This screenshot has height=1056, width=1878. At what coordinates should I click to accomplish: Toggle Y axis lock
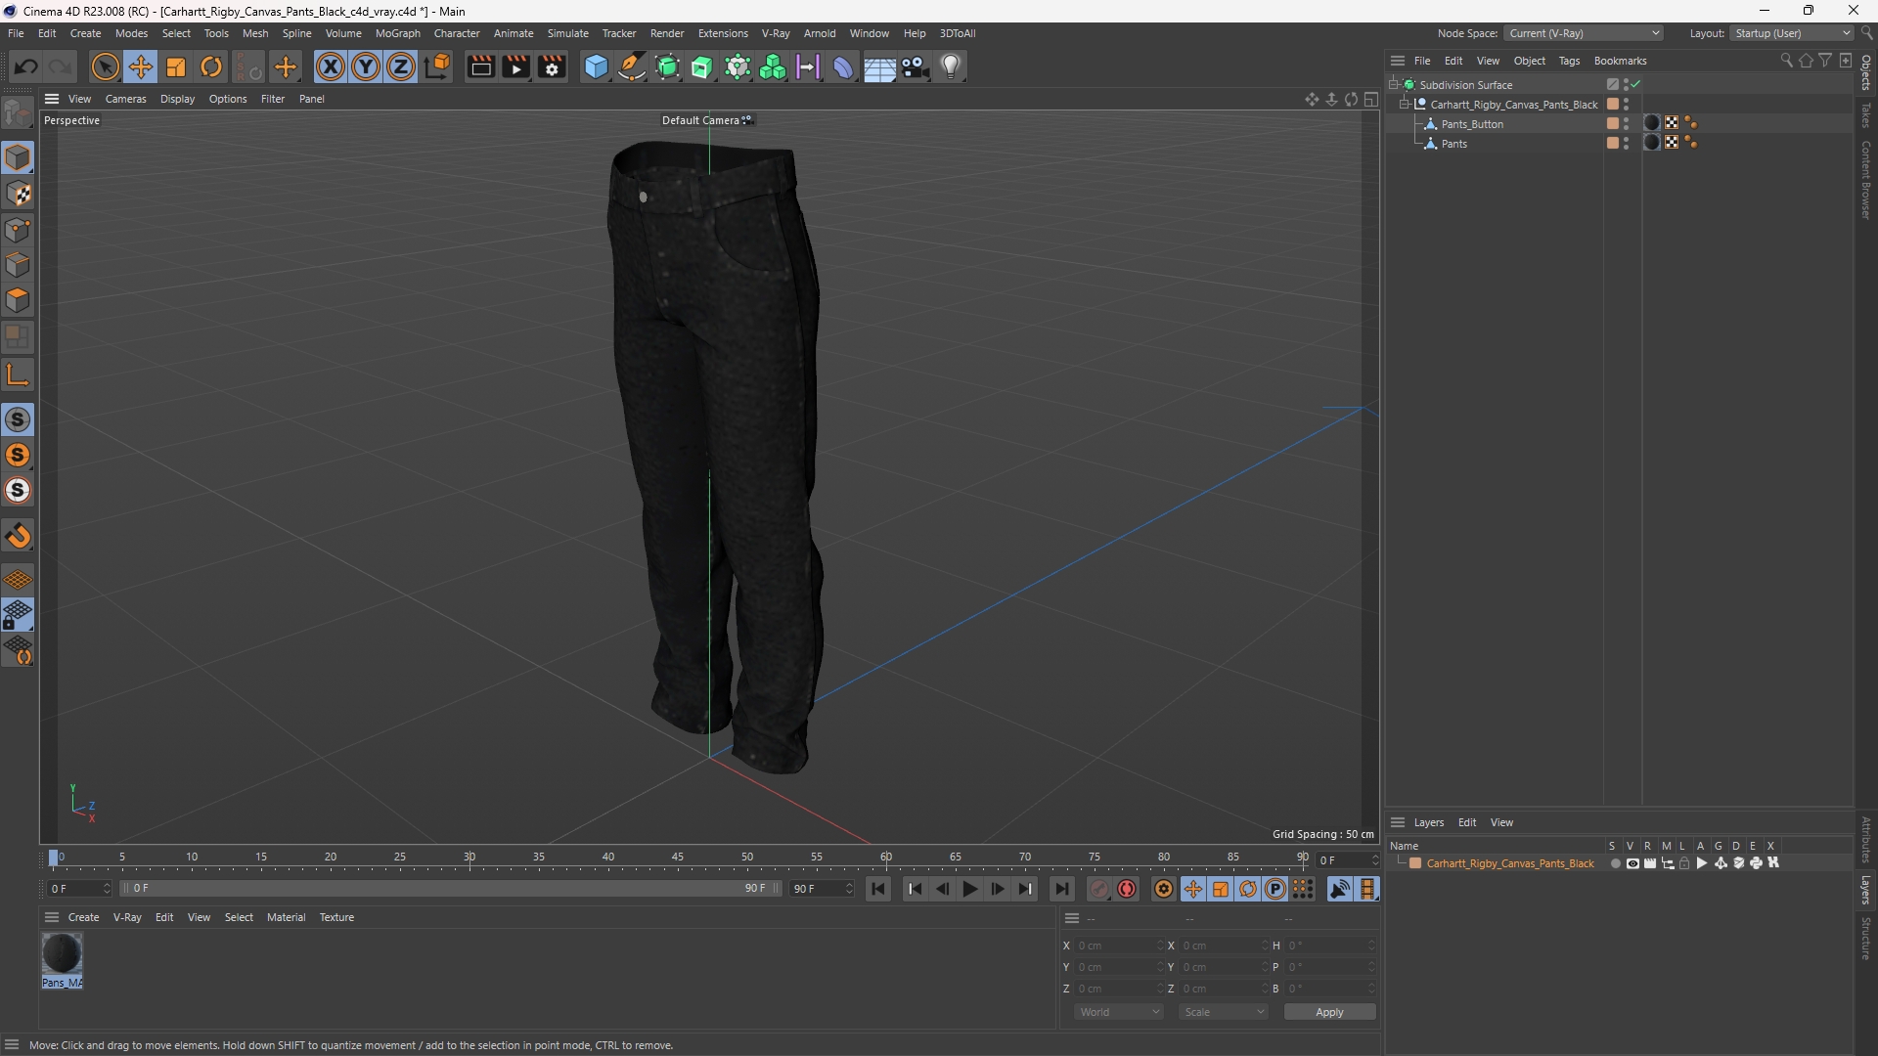366,67
